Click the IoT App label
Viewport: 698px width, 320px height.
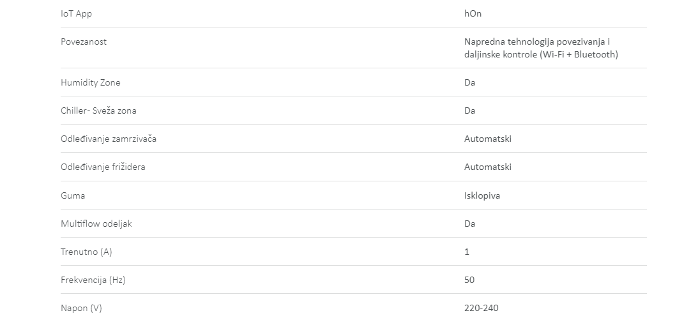click(x=76, y=13)
